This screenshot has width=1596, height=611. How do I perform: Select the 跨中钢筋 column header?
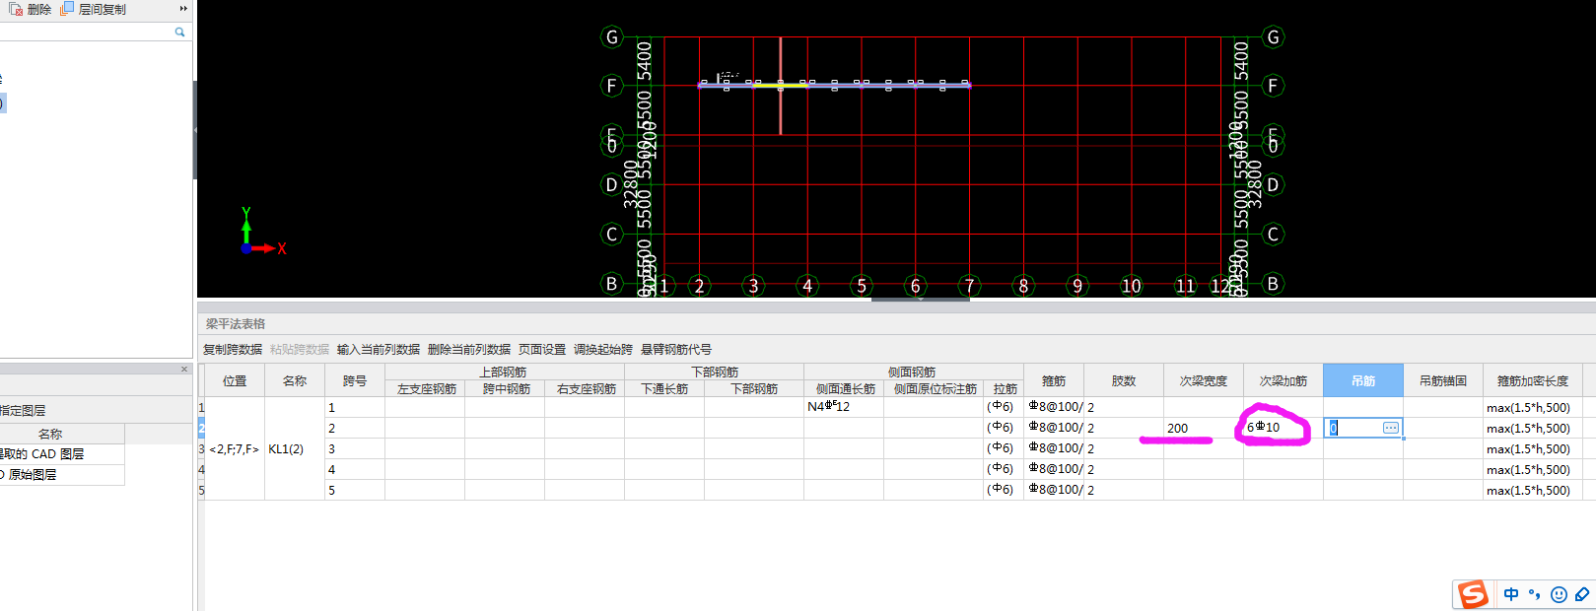click(506, 389)
